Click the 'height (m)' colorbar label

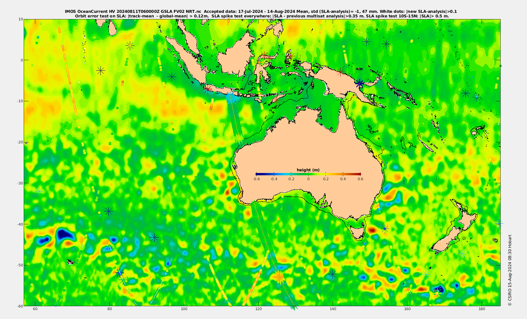coord(308,170)
